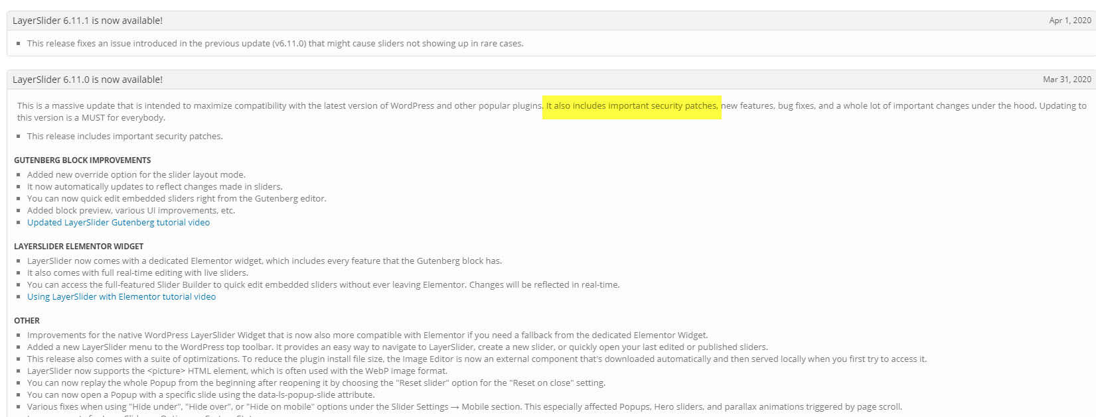The width and height of the screenshot is (1096, 417).
Task: Click 'It also comes with full real-time editing' bullet
Action: [137, 273]
